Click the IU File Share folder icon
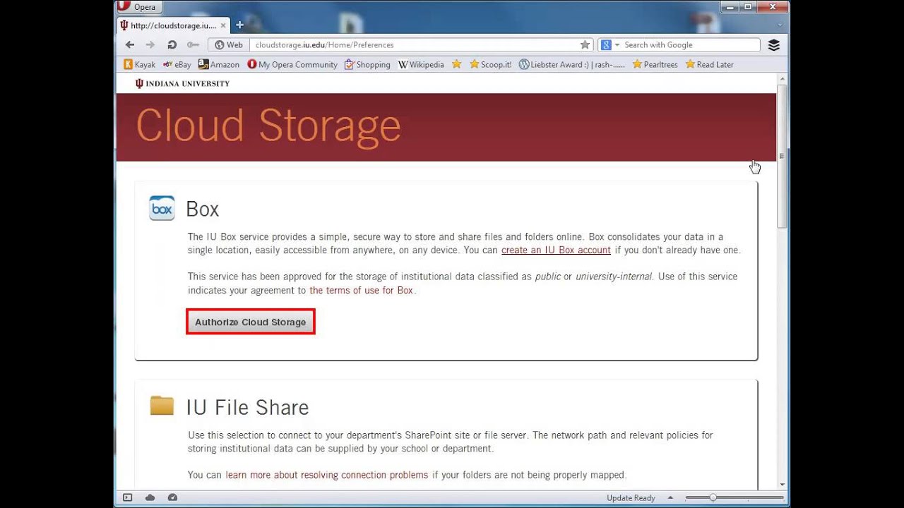This screenshot has width=904, height=508. click(162, 406)
